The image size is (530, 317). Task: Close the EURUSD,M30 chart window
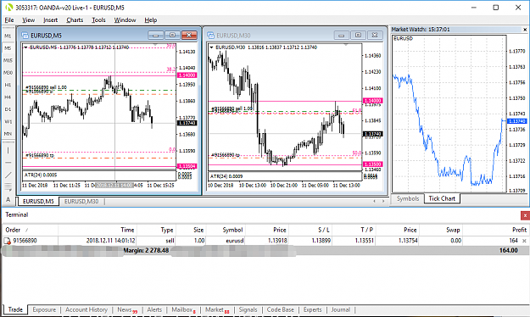(375, 35)
